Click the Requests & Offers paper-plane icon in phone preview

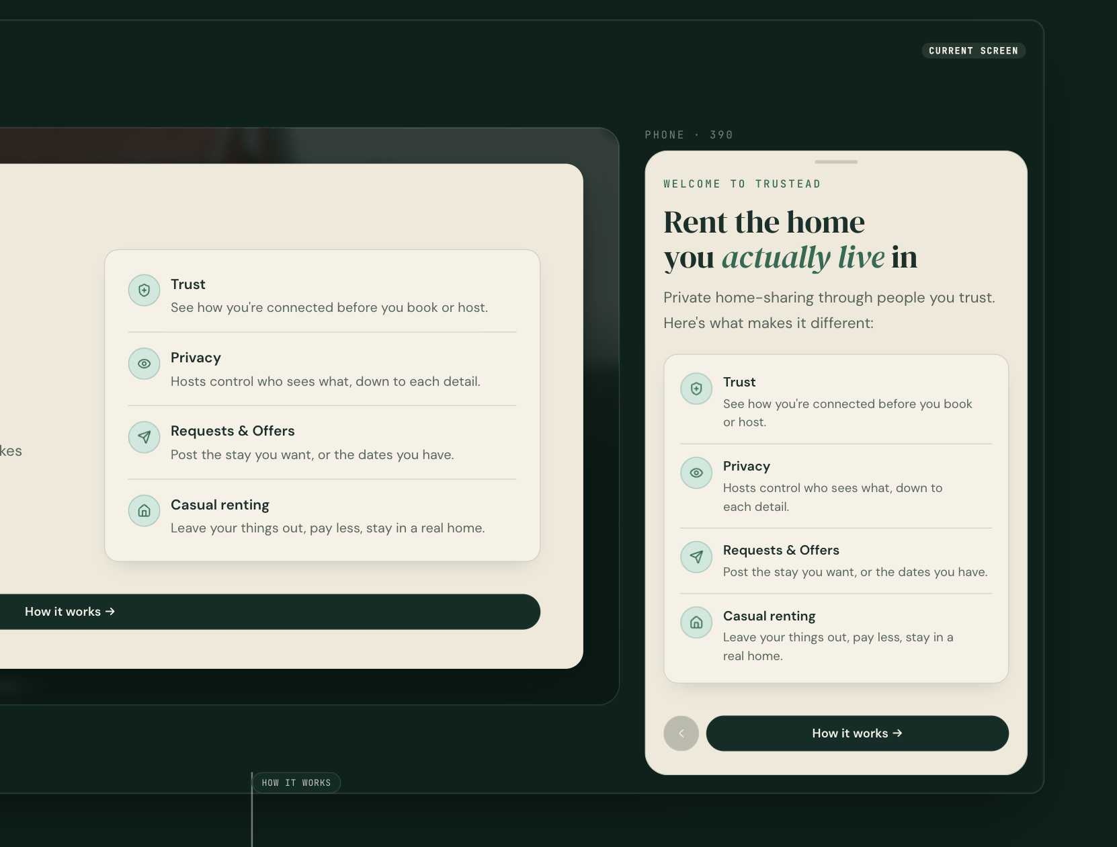click(696, 557)
